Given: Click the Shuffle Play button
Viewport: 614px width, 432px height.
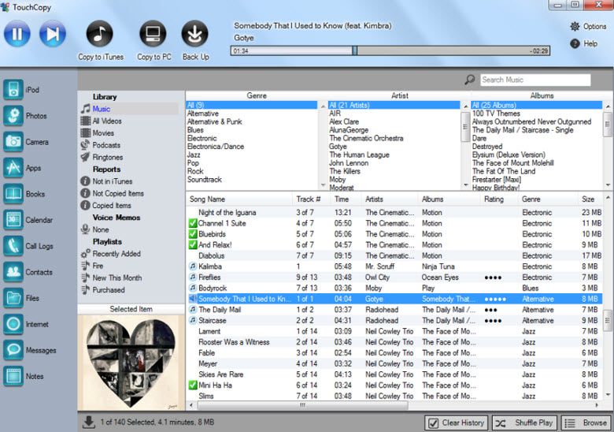Looking at the screenshot, I should (524, 423).
